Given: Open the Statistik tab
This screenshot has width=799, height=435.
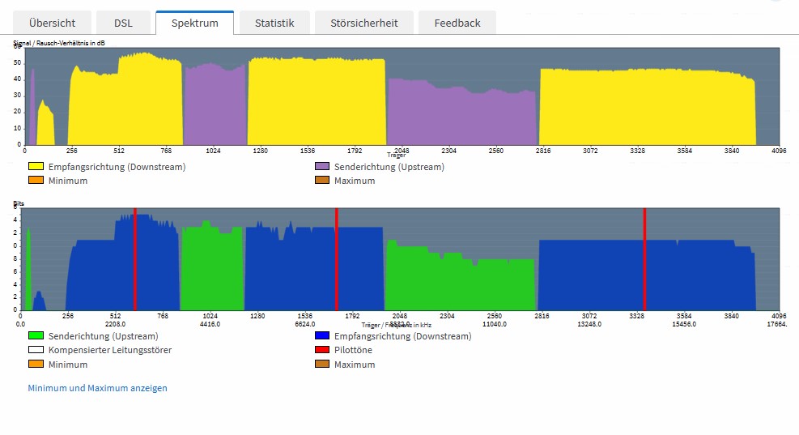Looking at the screenshot, I should [274, 23].
